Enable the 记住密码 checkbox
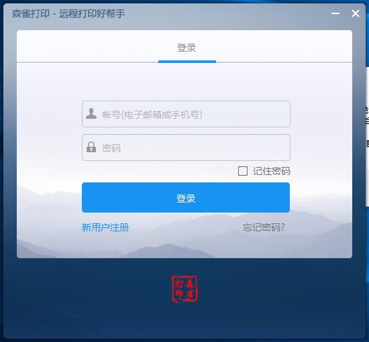This screenshot has height=342, width=369. point(243,171)
